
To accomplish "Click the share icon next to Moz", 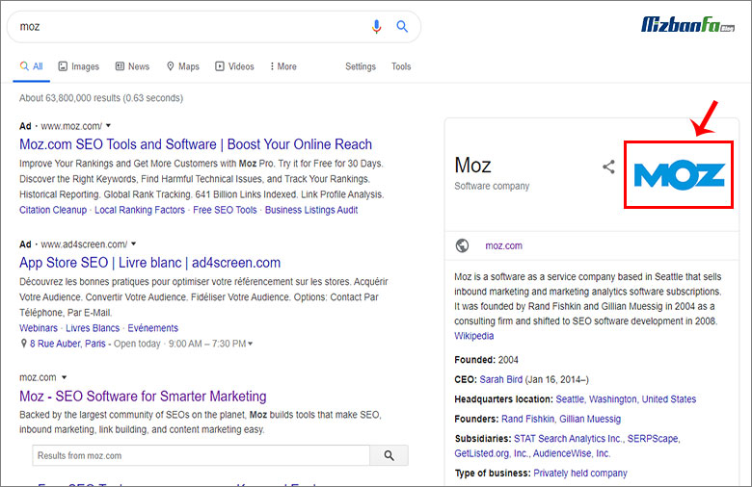I will click(608, 167).
